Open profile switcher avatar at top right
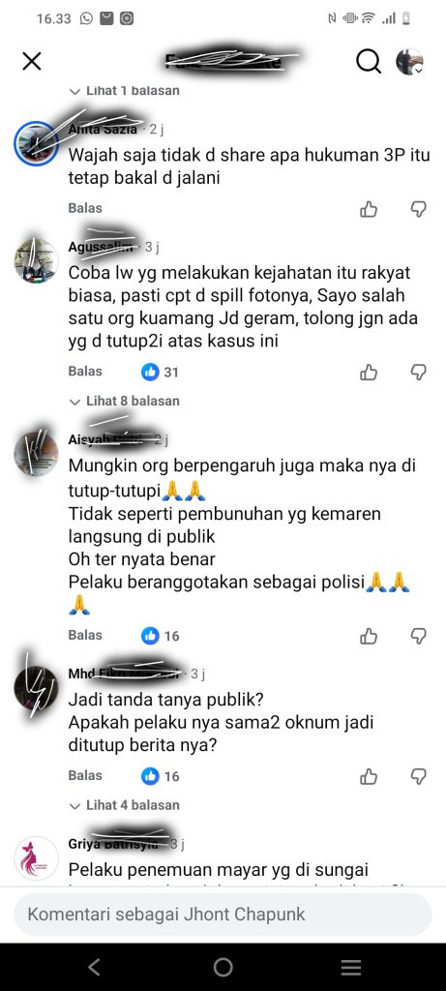 (409, 61)
